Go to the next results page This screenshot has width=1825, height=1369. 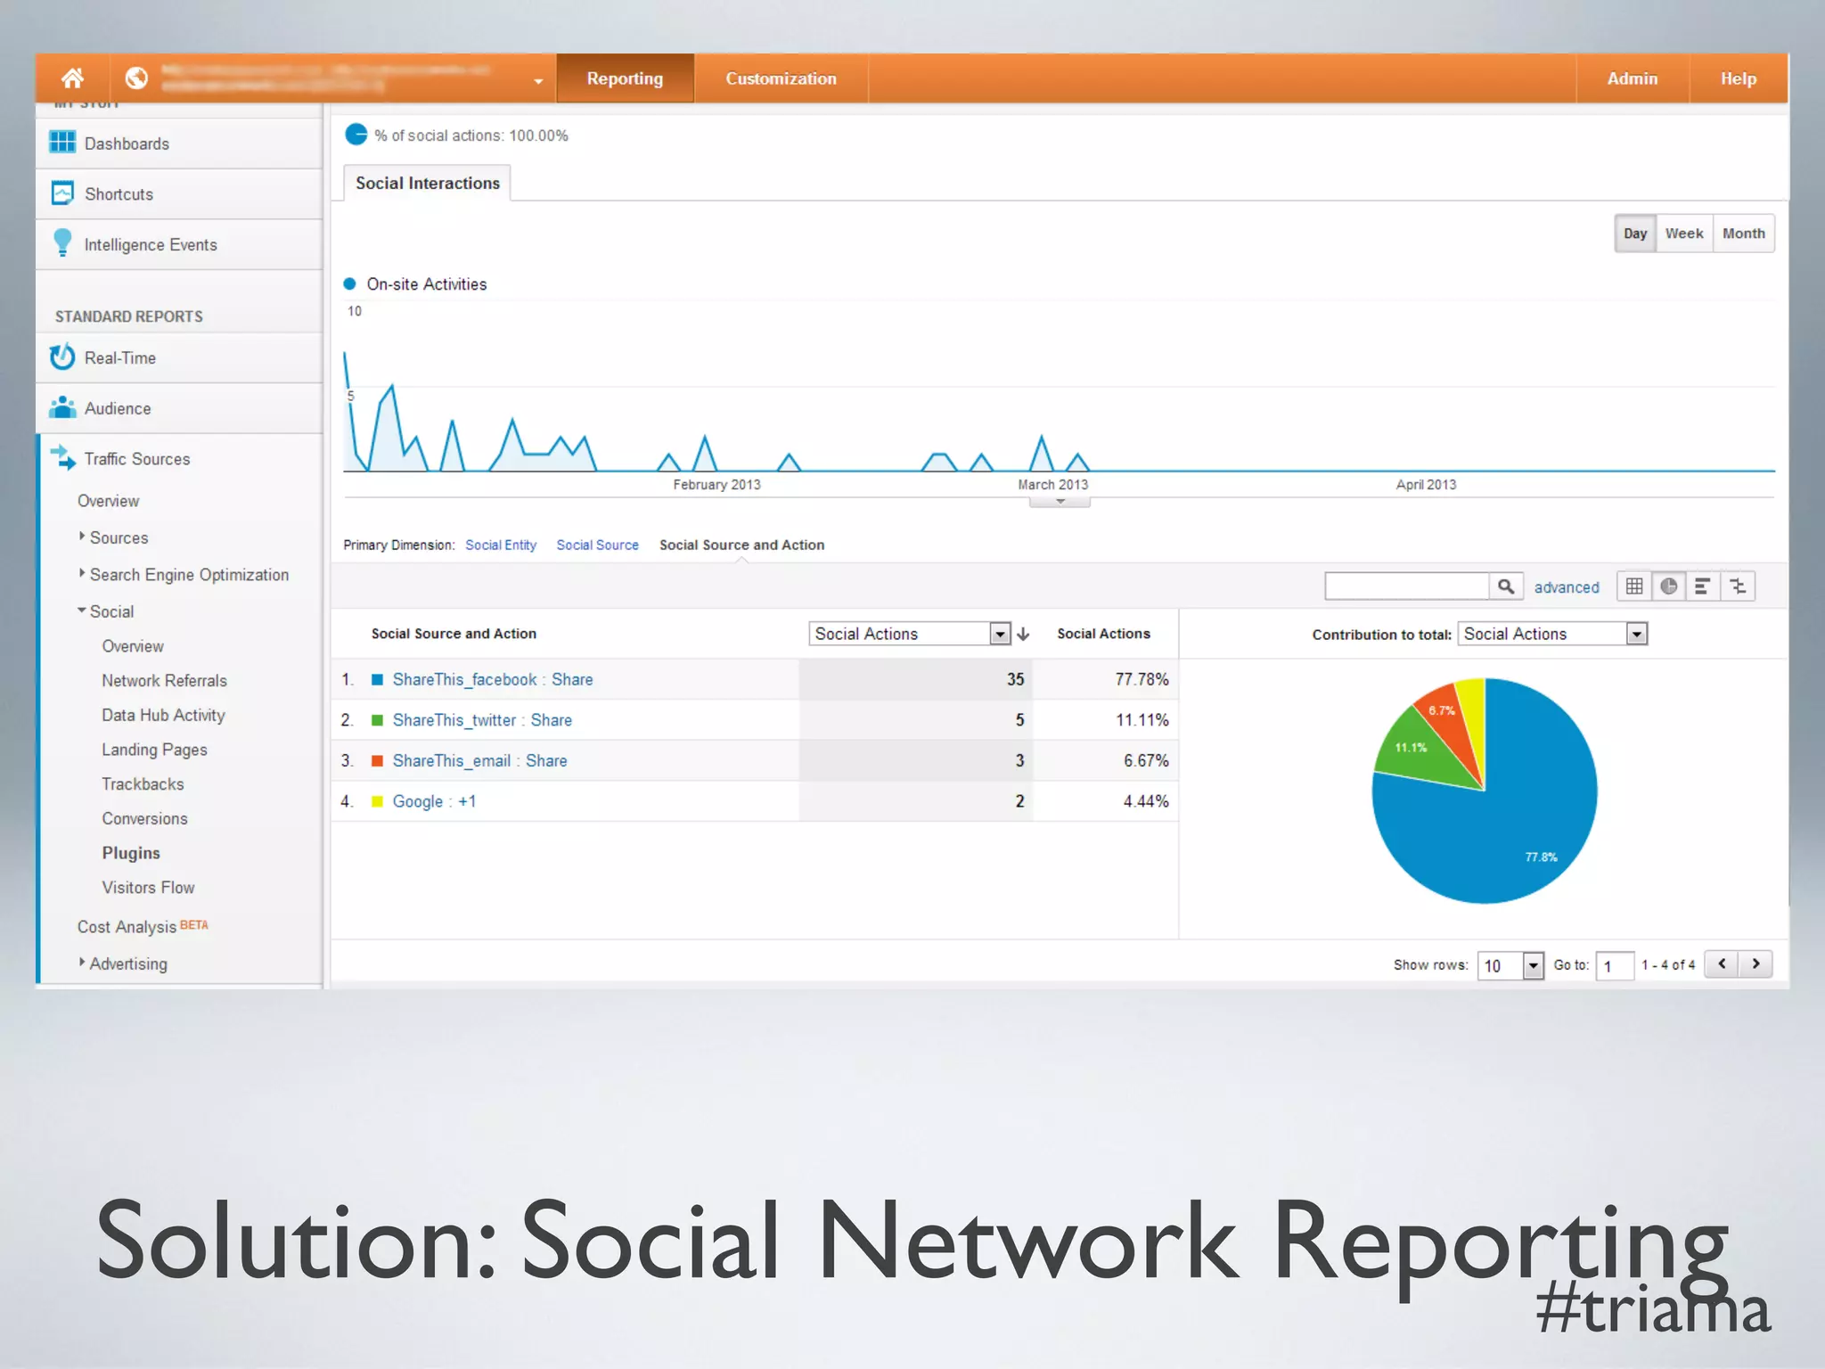tap(1755, 963)
